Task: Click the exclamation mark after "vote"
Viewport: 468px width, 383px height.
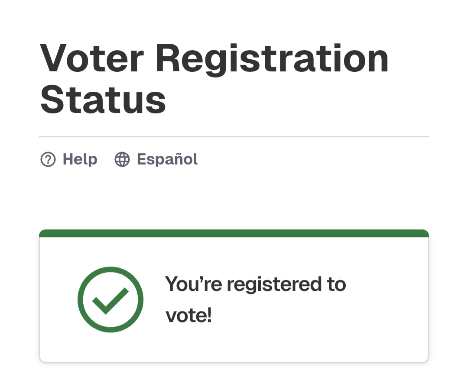Action: tap(209, 316)
